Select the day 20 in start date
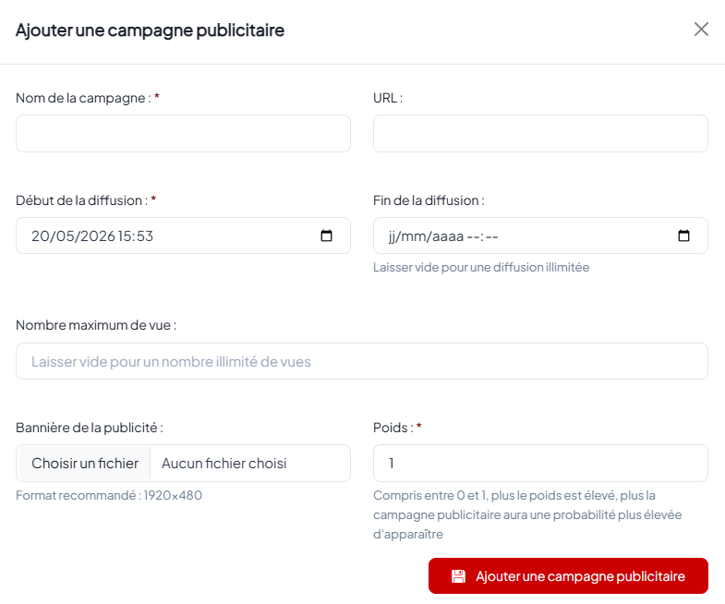This screenshot has height=604, width=725. point(39,236)
